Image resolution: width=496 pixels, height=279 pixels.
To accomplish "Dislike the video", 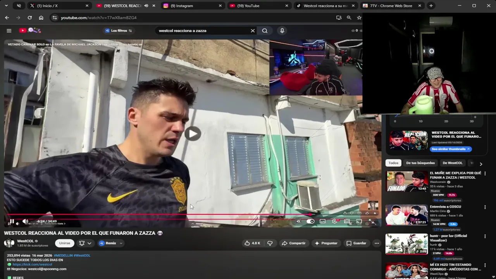I will (270, 243).
